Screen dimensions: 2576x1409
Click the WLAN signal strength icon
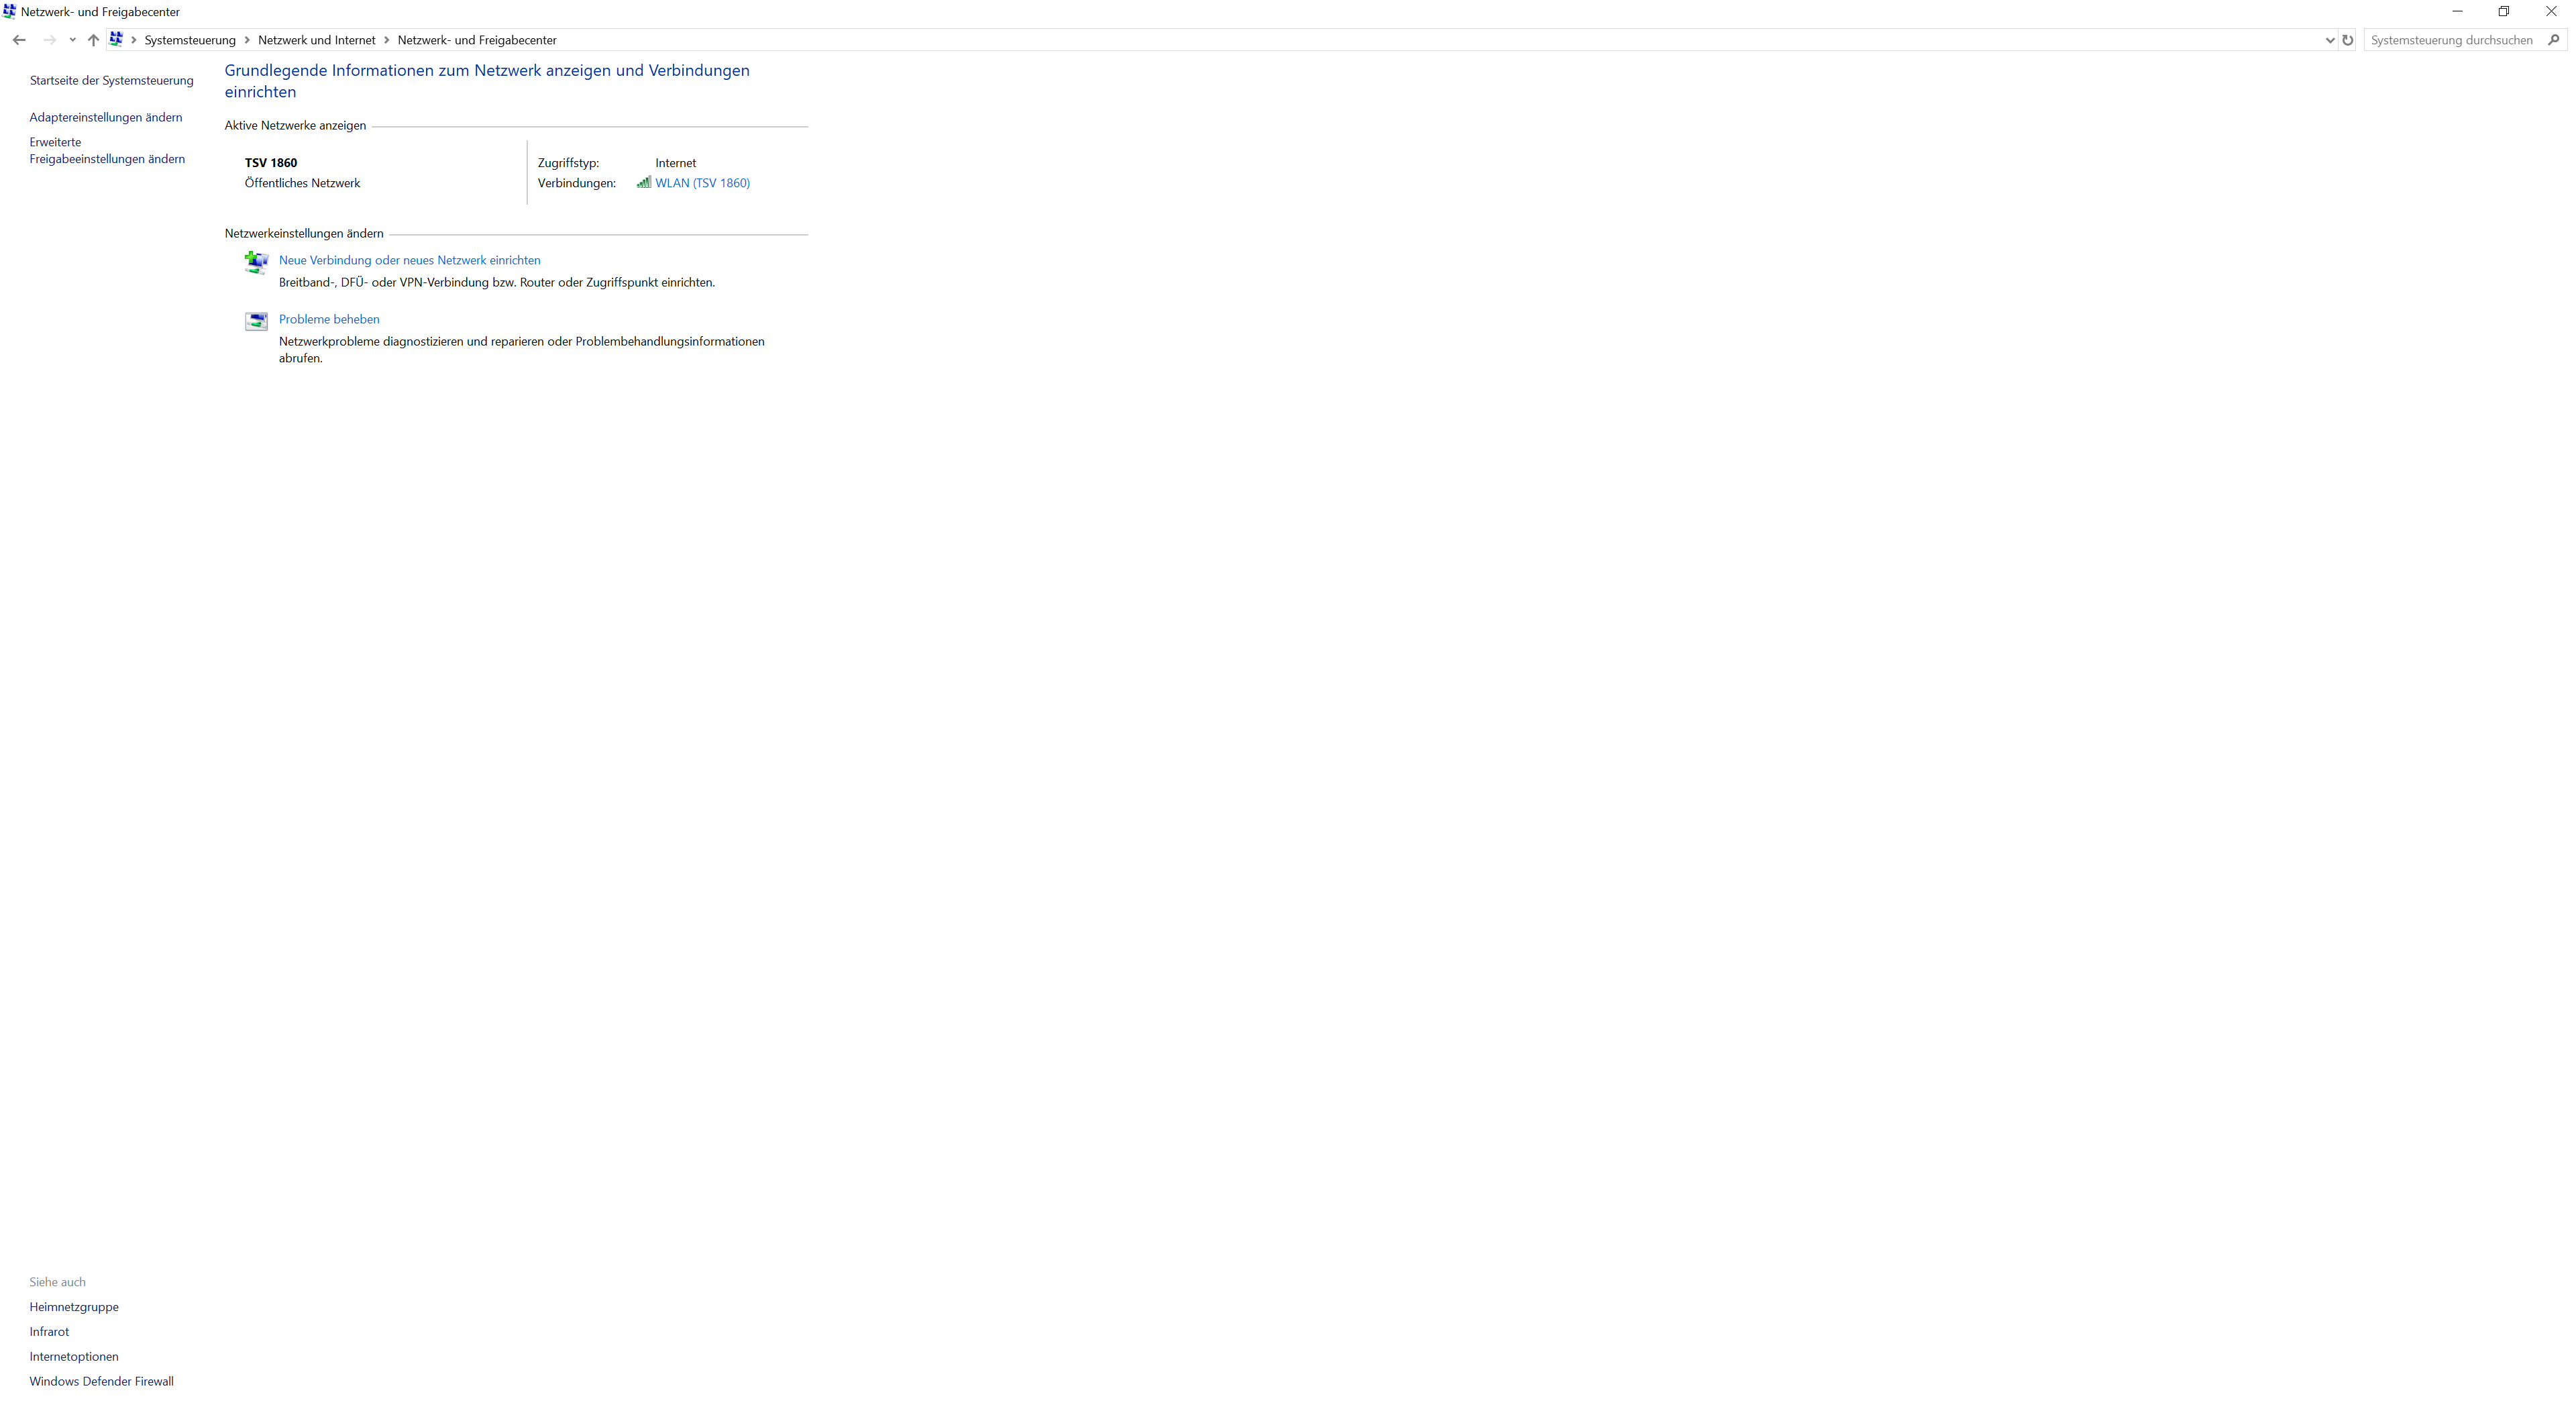click(644, 183)
